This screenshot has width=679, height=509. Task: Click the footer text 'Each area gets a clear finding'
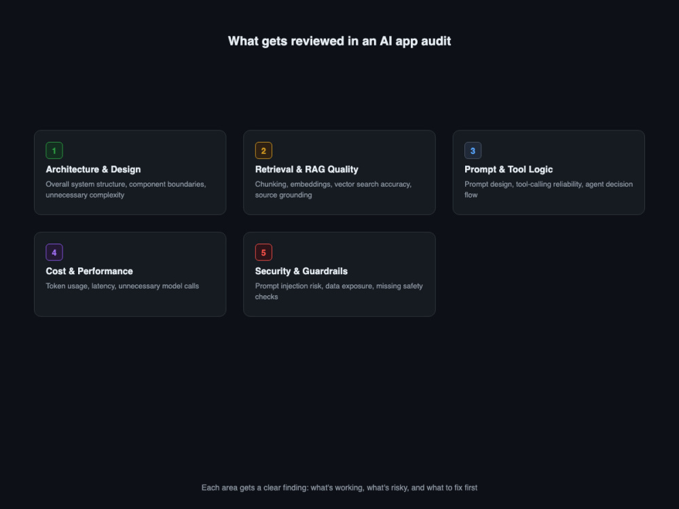pyautogui.click(x=339, y=488)
